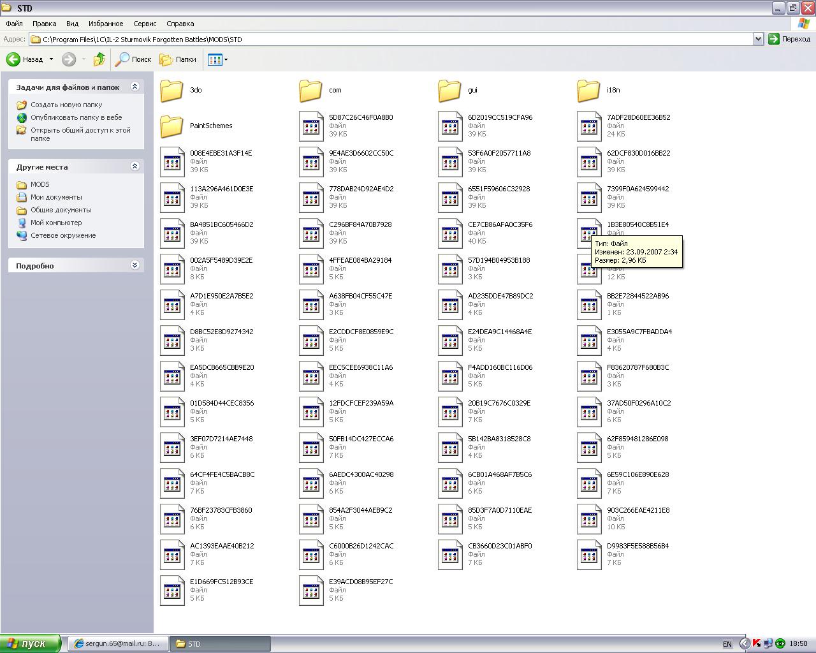Show hidden tray icons arrow
Screen dimensions: 816x653
point(744,643)
